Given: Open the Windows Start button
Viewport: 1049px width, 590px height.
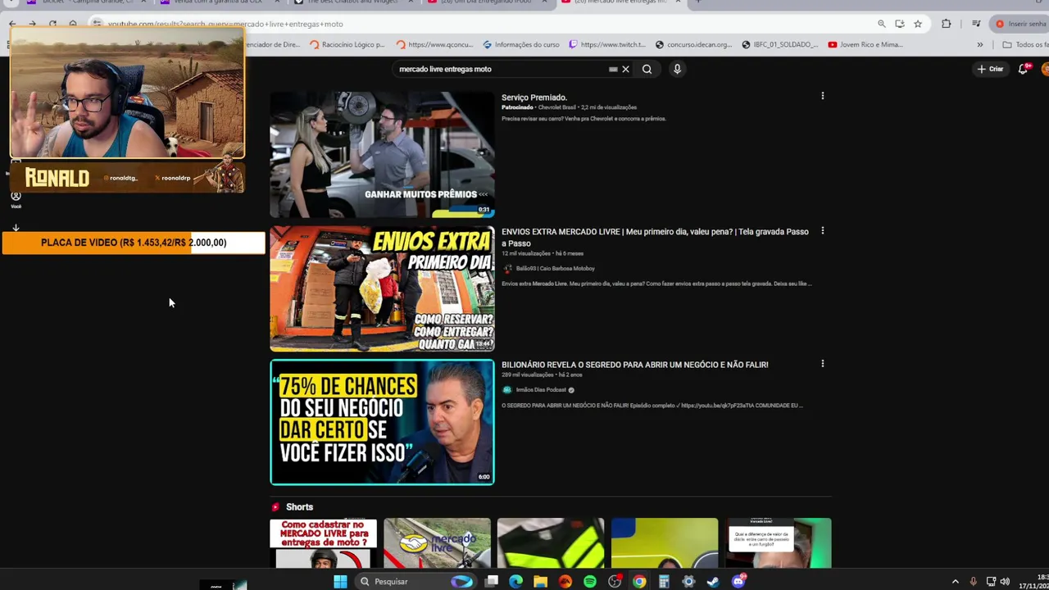Looking at the screenshot, I should (x=340, y=581).
